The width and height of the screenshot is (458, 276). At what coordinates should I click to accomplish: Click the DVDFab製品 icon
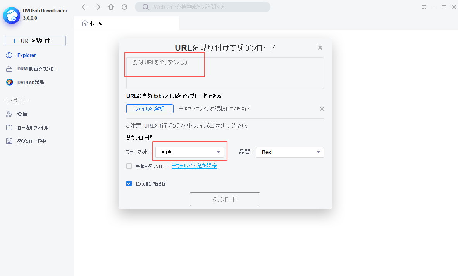point(10,82)
